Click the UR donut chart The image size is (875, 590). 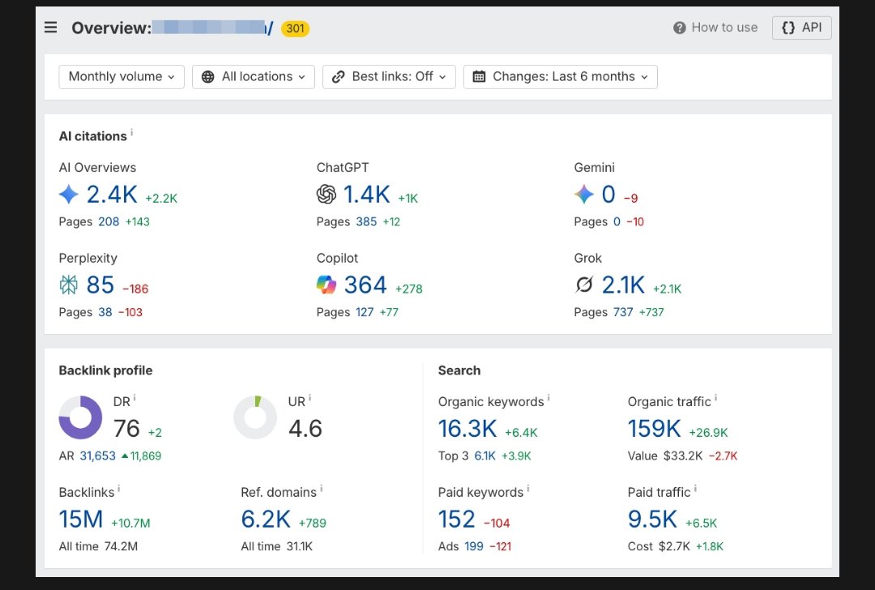pyautogui.click(x=255, y=417)
